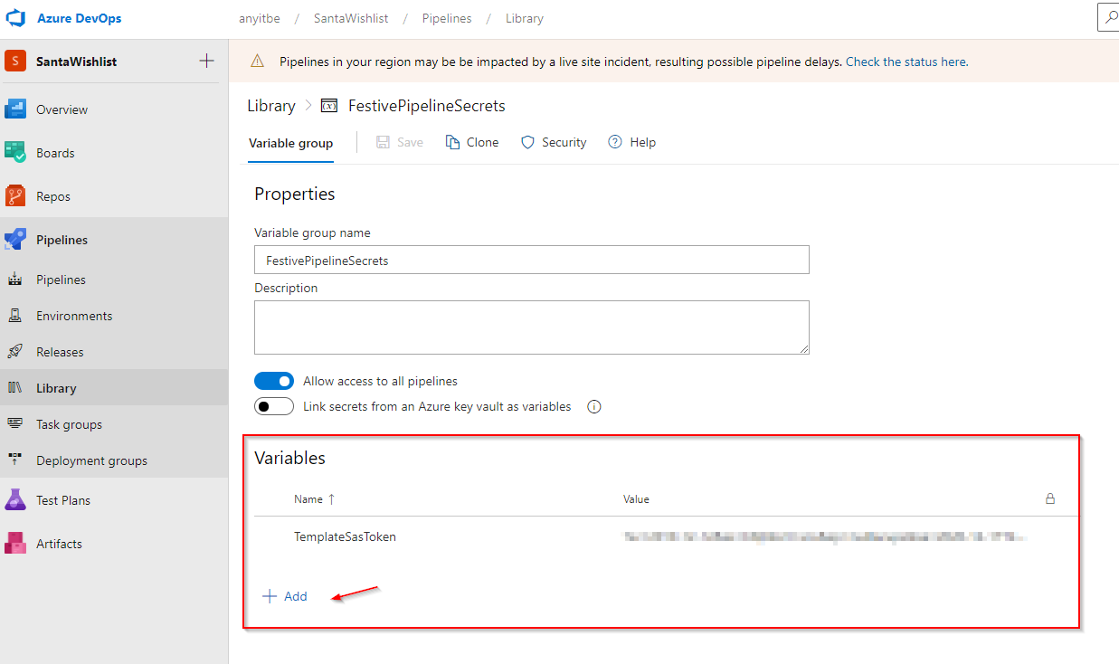1119x664 pixels.
Task: Click the Releases rocket icon
Action: (x=15, y=352)
